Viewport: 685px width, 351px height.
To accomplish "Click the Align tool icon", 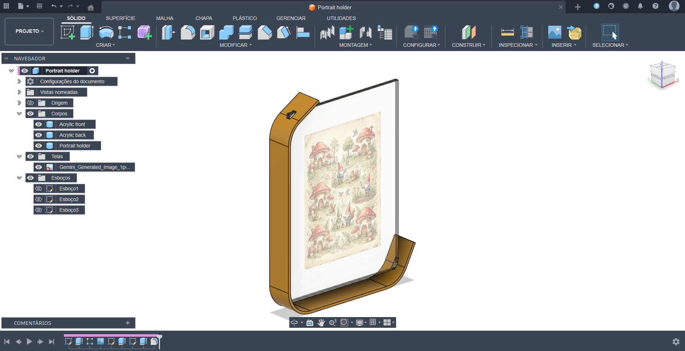I will point(303,32).
